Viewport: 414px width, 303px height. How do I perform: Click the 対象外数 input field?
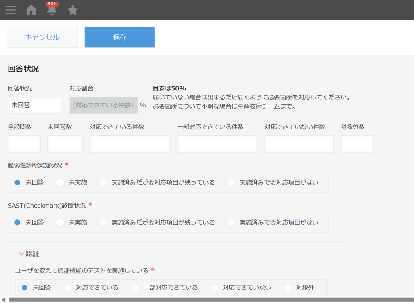coord(357,144)
